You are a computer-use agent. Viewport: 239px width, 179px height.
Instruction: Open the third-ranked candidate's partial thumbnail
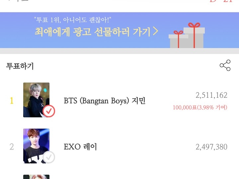point(36,177)
